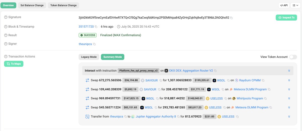Click the timestamp July 06, 2025 20:16:43
302x131 pixels.
[x=141, y=27]
